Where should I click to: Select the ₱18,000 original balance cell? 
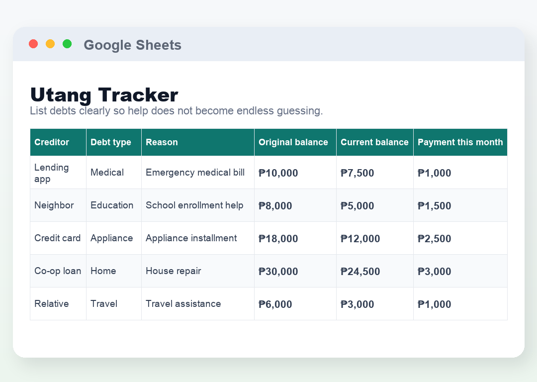pyautogui.click(x=295, y=238)
